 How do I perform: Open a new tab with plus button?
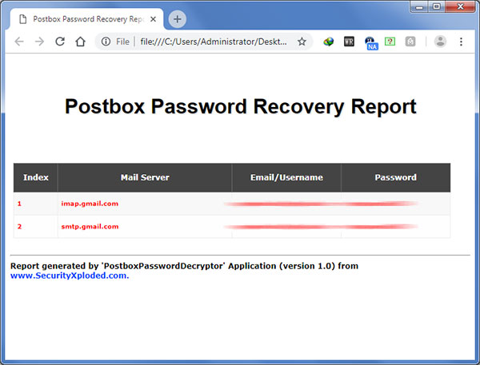click(x=177, y=18)
